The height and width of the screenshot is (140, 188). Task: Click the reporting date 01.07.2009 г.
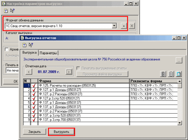click(49, 72)
